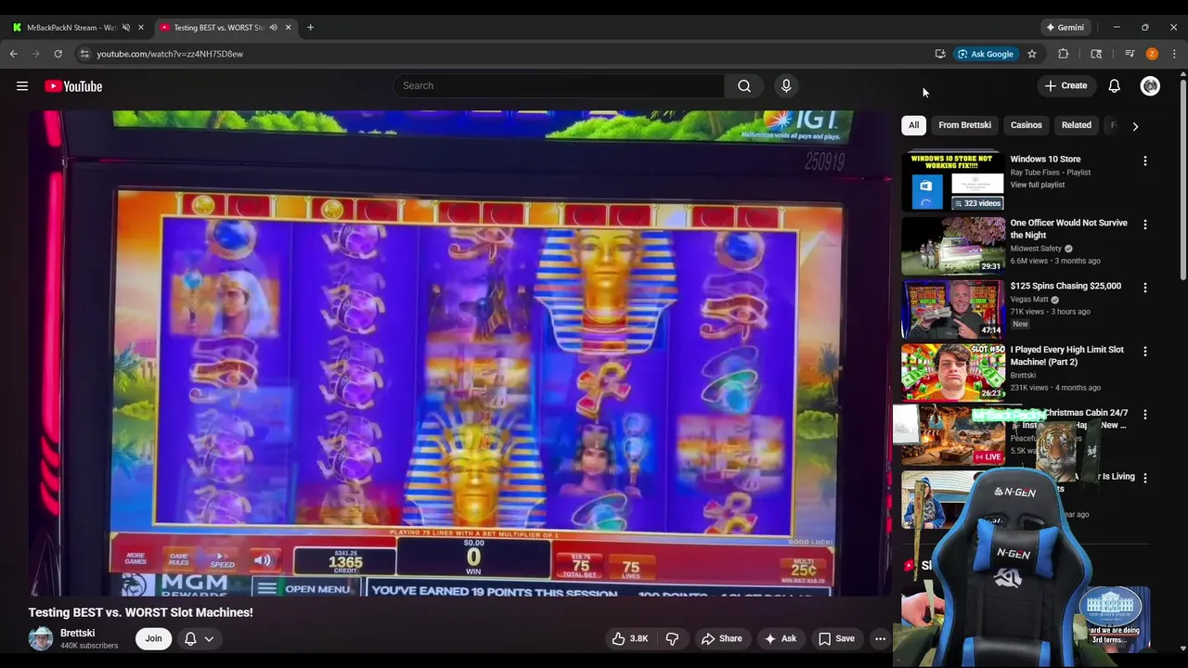Open the account avatar menu

pos(1150,85)
